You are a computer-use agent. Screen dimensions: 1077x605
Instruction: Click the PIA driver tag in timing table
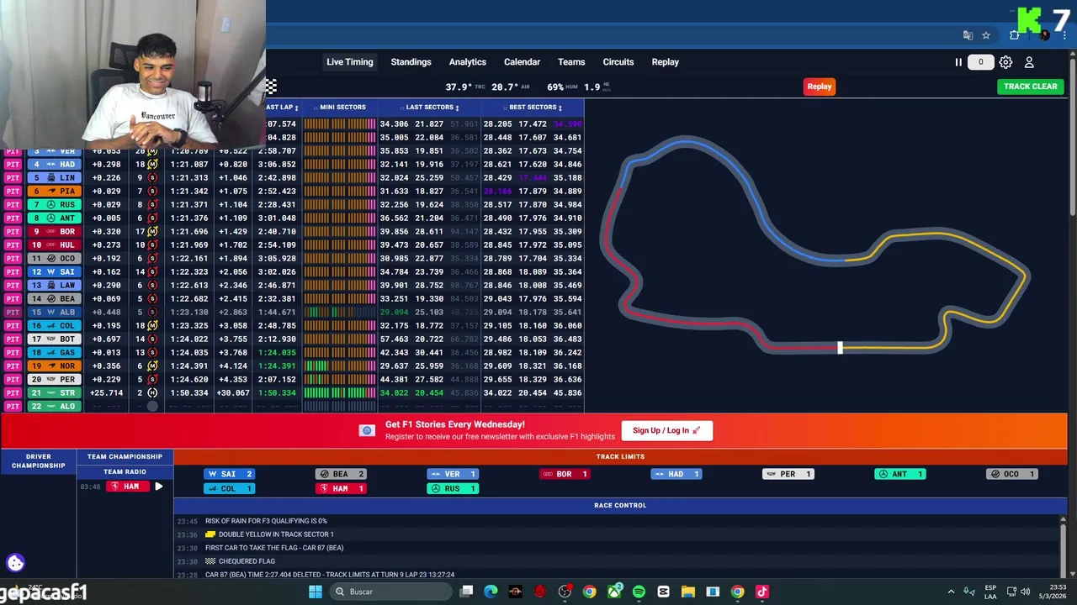[x=53, y=192]
